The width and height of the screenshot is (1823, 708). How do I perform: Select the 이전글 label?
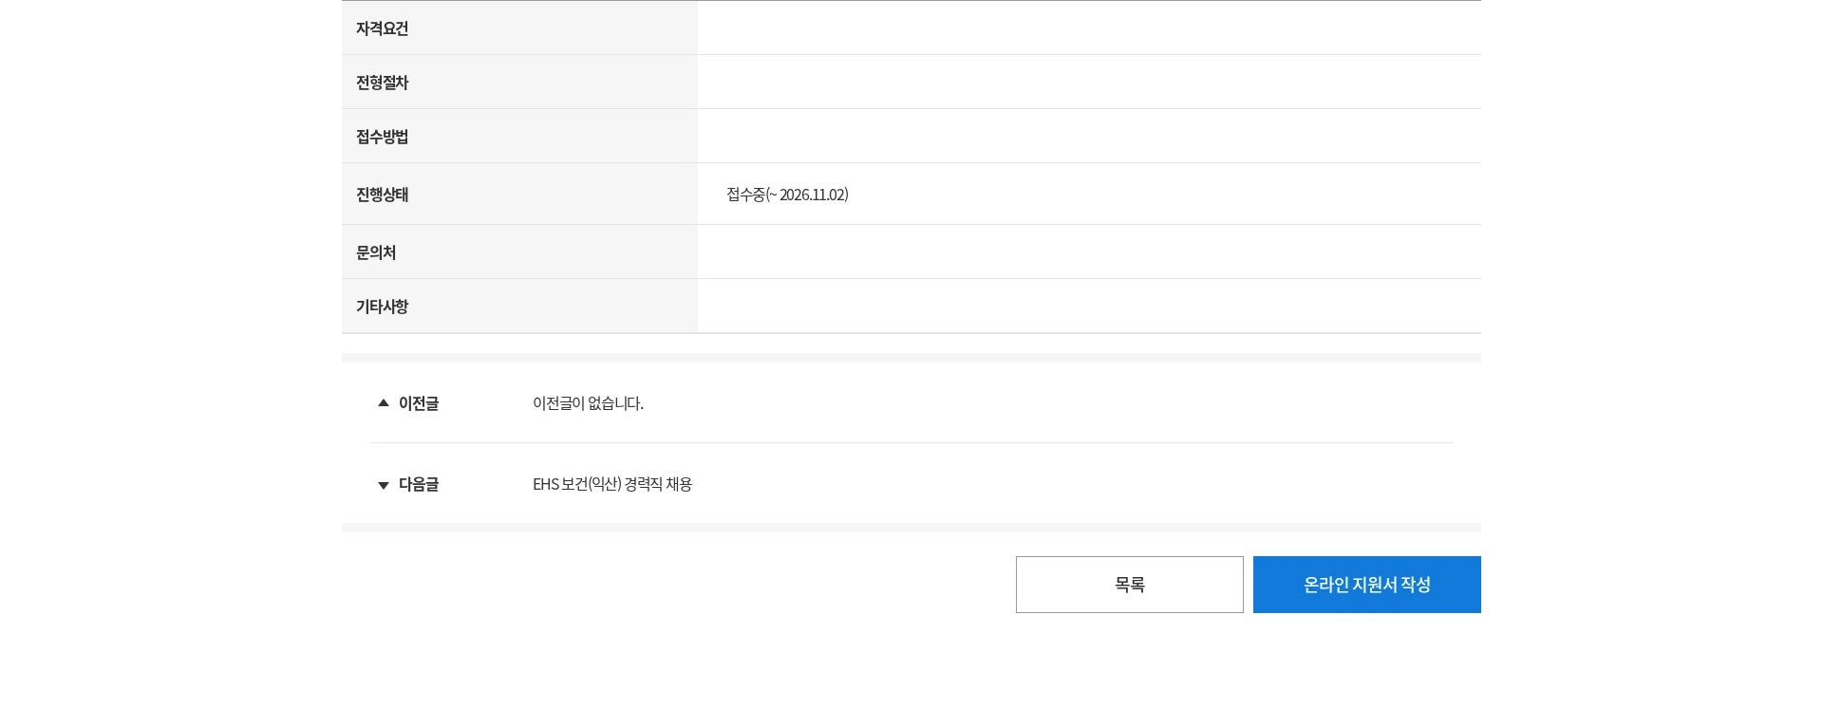coord(419,403)
